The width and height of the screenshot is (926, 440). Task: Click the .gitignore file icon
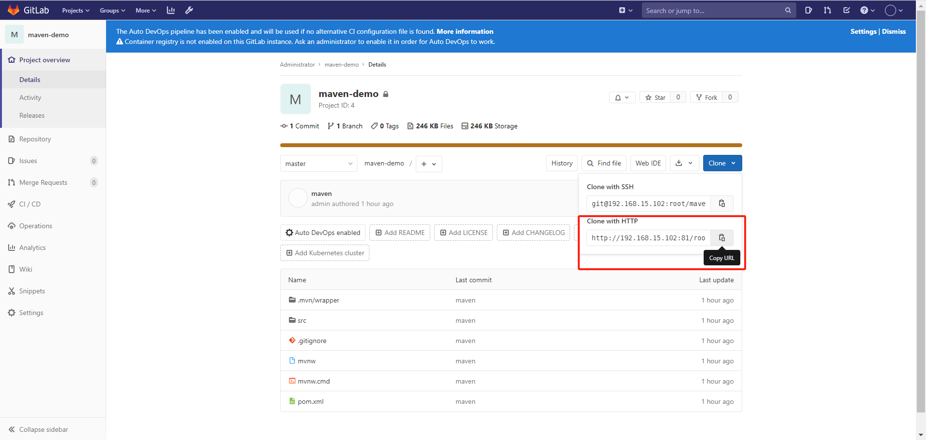point(292,340)
